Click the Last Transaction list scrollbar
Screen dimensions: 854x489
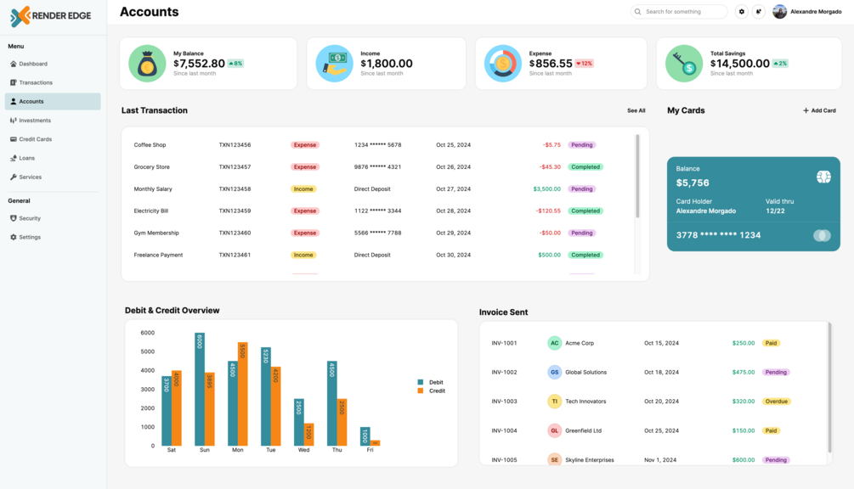click(x=637, y=177)
